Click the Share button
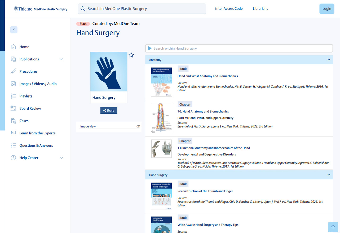Viewport: 340px width, 233px height. tap(109, 110)
